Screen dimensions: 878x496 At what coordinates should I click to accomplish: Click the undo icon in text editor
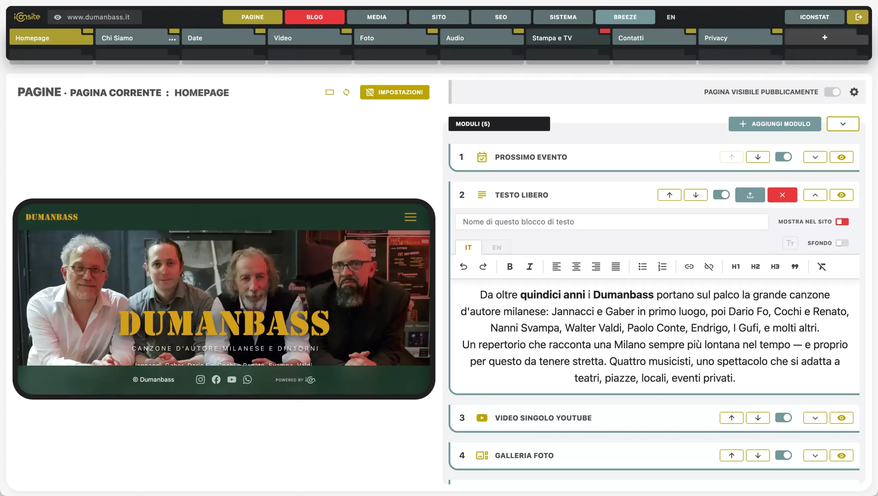click(x=463, y=267)
